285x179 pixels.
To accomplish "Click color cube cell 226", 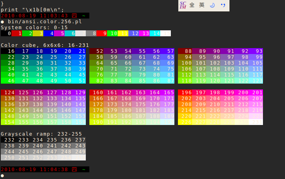I will [185, 122].
